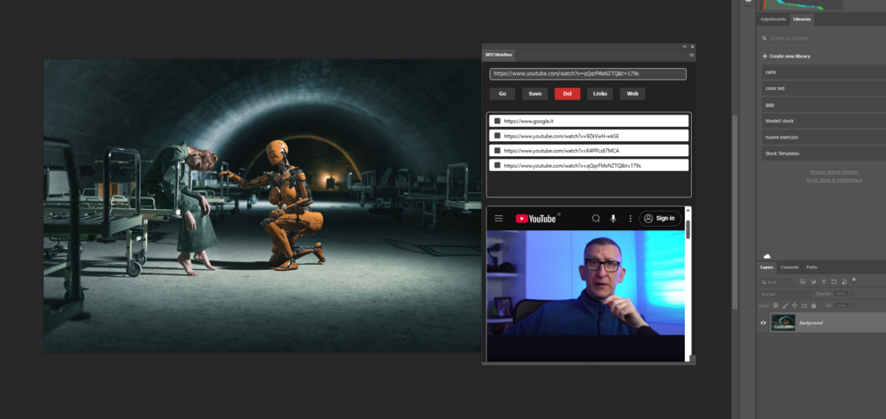Filter layers by type layers icon
The height and width of the screenshot is (419, 886).
point(823,281)
